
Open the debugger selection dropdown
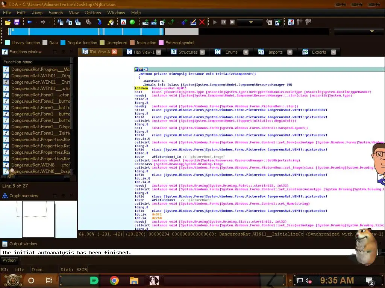click(x=250, y=22)
